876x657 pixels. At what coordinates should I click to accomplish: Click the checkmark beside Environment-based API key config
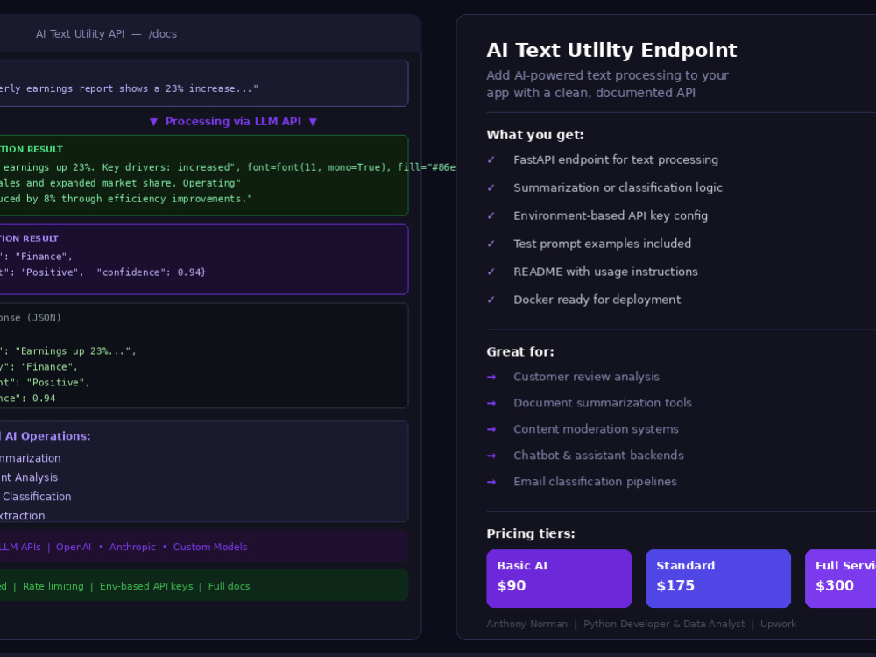pyautogui.click(x=491, y=215)
